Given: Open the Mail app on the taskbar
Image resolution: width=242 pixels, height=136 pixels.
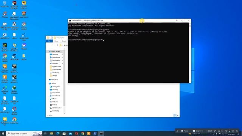Looking at the screenshot, I should tap(70, 133).
